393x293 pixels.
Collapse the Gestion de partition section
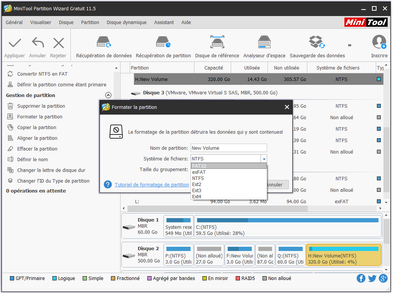coord(108,95)
